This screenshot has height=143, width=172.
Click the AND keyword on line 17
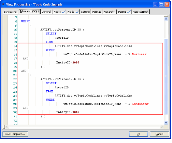(x=25, y=58)
